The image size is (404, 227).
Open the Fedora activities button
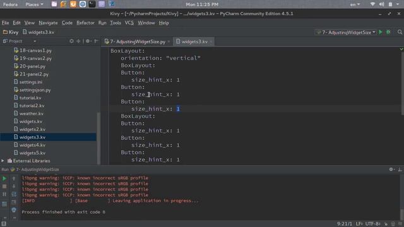coord(10,4)
